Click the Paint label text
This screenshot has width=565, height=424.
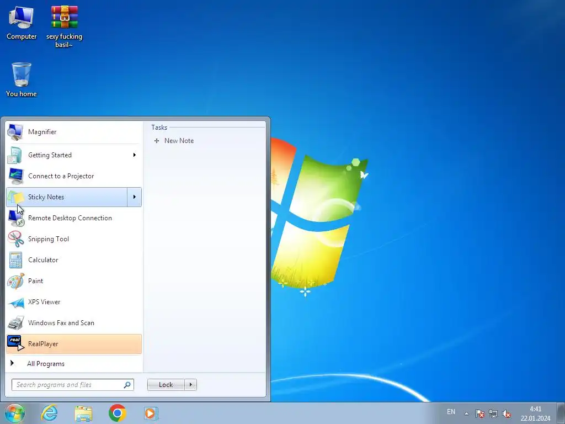[35, 281]
